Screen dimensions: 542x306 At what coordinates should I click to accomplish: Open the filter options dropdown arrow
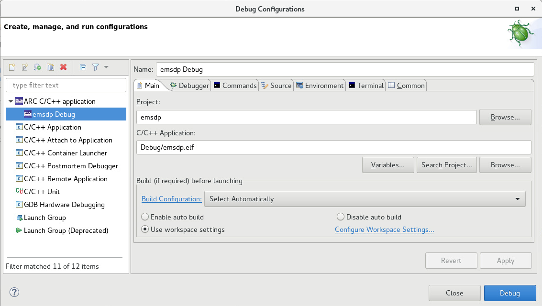click(106, 67)
